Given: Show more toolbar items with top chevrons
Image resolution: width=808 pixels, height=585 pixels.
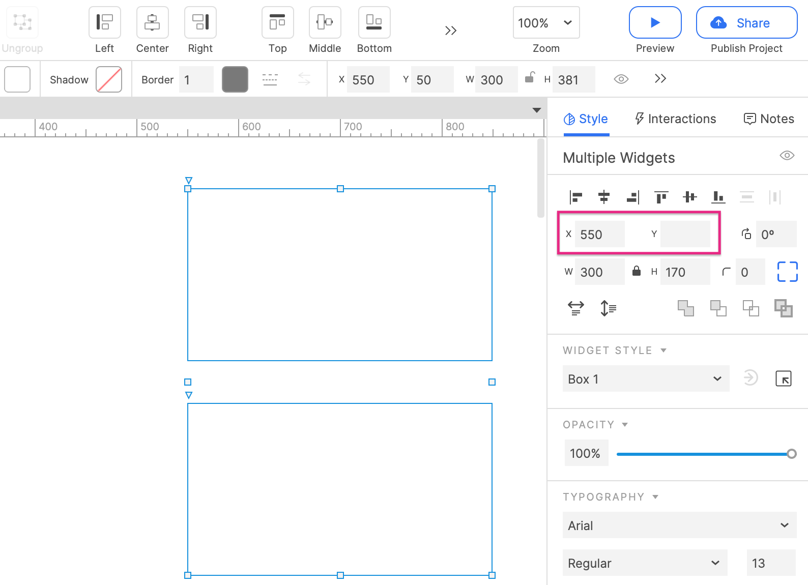Looking at the screenshot, I should 450,31.
